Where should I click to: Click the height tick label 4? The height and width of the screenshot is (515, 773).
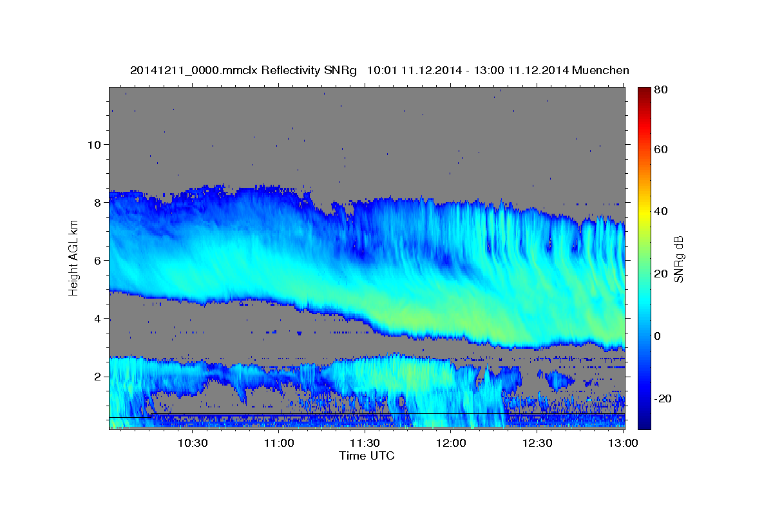click(x=97, y=319)
